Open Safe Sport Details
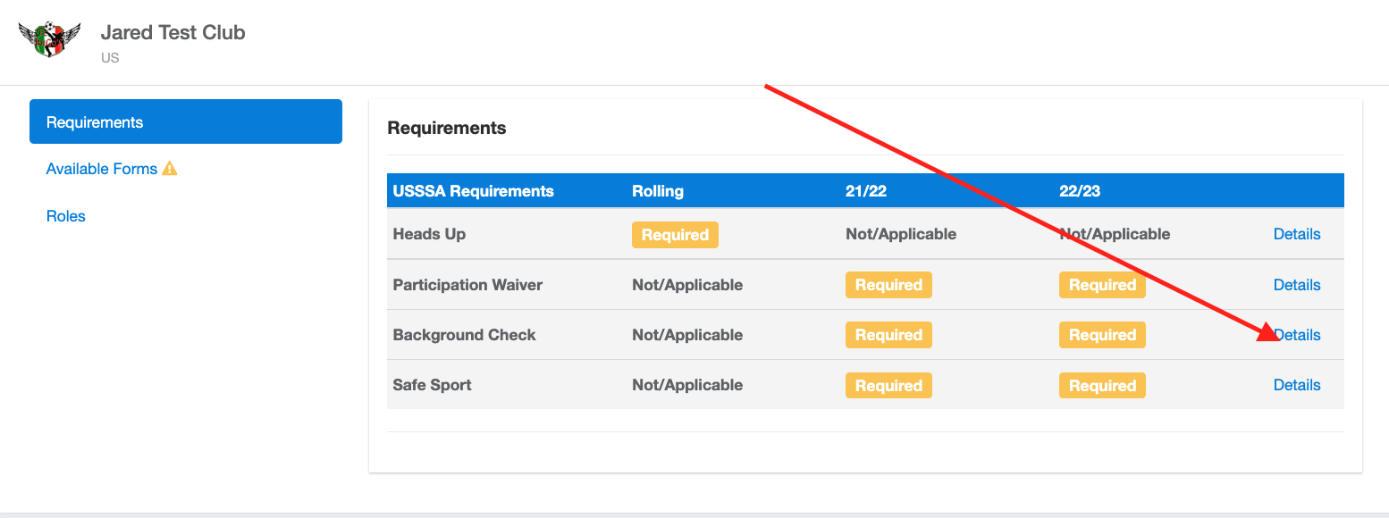Viewport: 1389px width, 518px height. [1297, 384]
